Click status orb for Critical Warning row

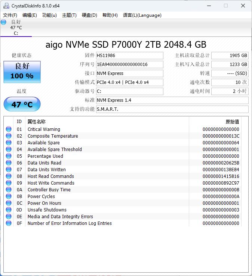(x=9, y=129)
